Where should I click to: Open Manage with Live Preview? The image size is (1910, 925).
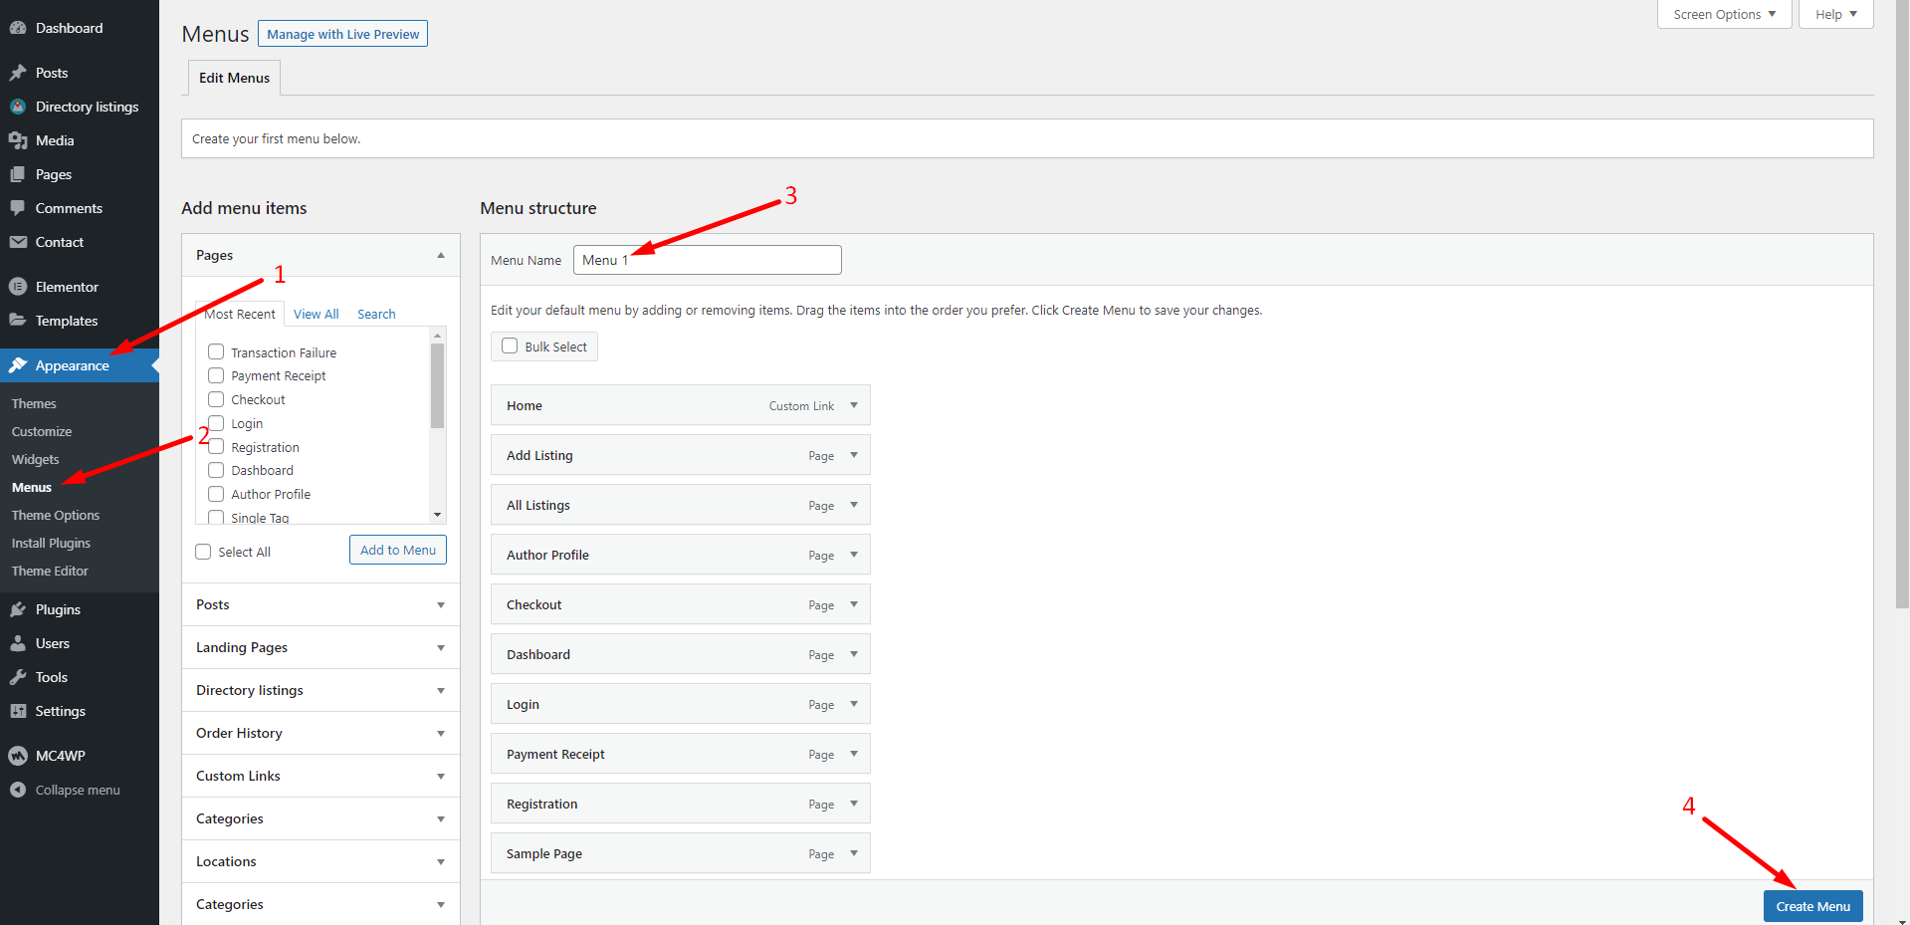(342, 33)
